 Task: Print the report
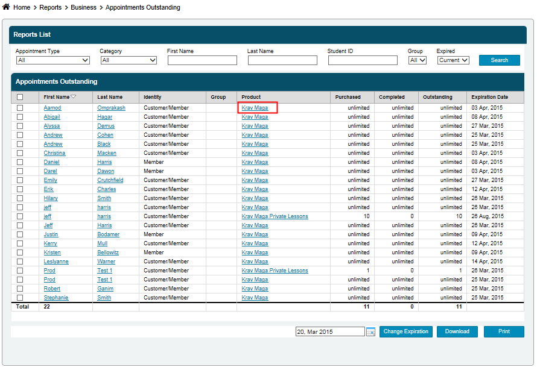[x=504, y=331]
